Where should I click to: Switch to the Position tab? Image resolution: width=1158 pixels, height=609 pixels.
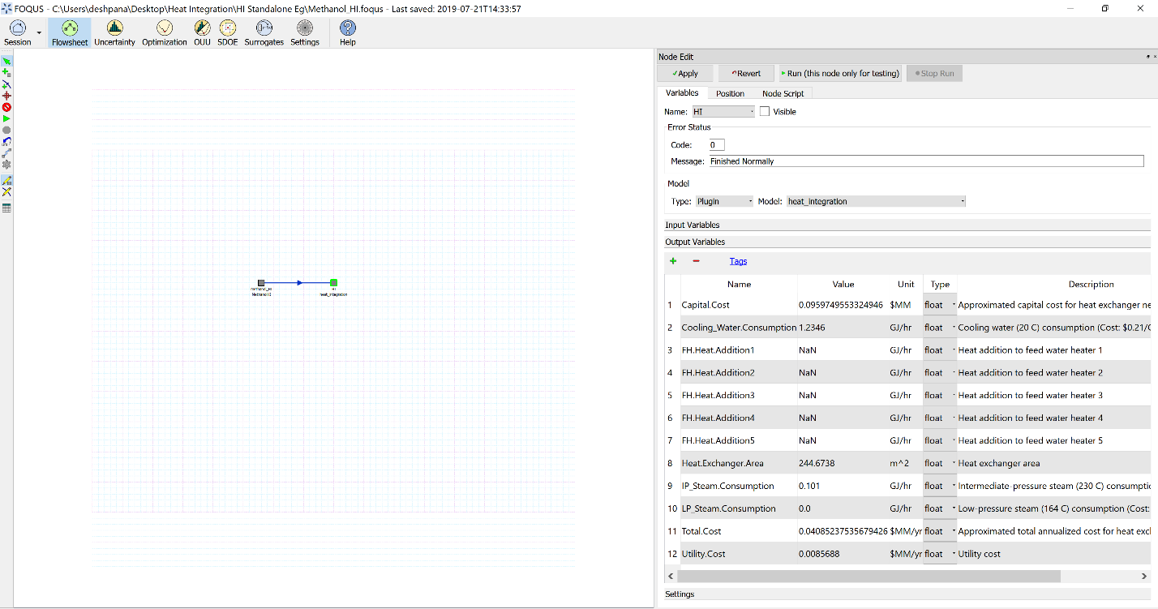click(x=730, y=92)
